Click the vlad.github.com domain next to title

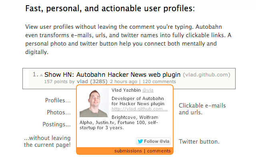point(207,74)
